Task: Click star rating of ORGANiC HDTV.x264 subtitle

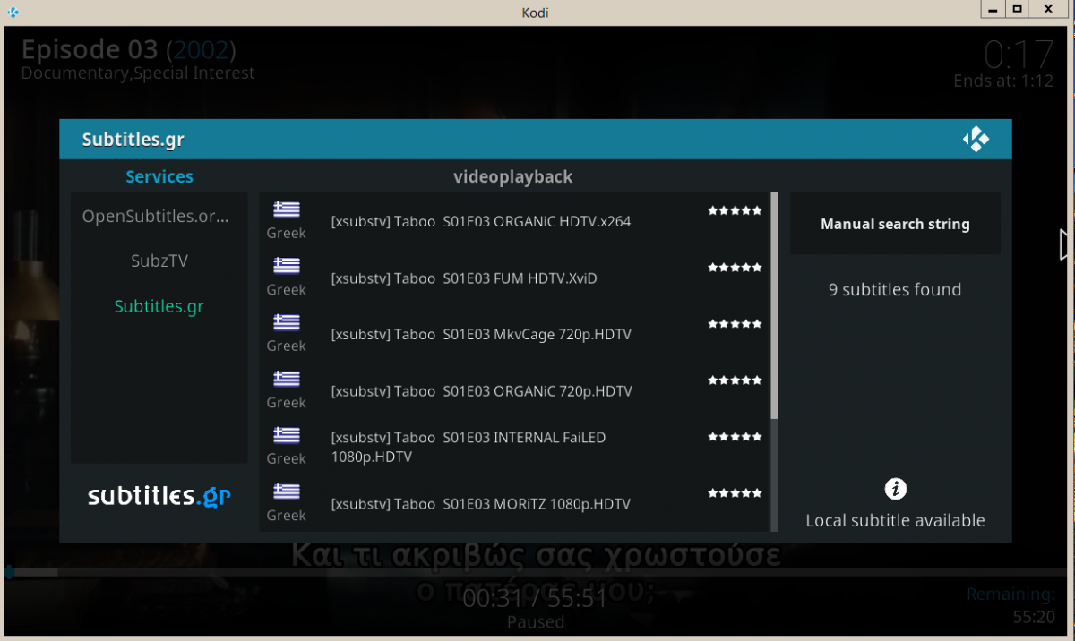Action: (735, 211)
